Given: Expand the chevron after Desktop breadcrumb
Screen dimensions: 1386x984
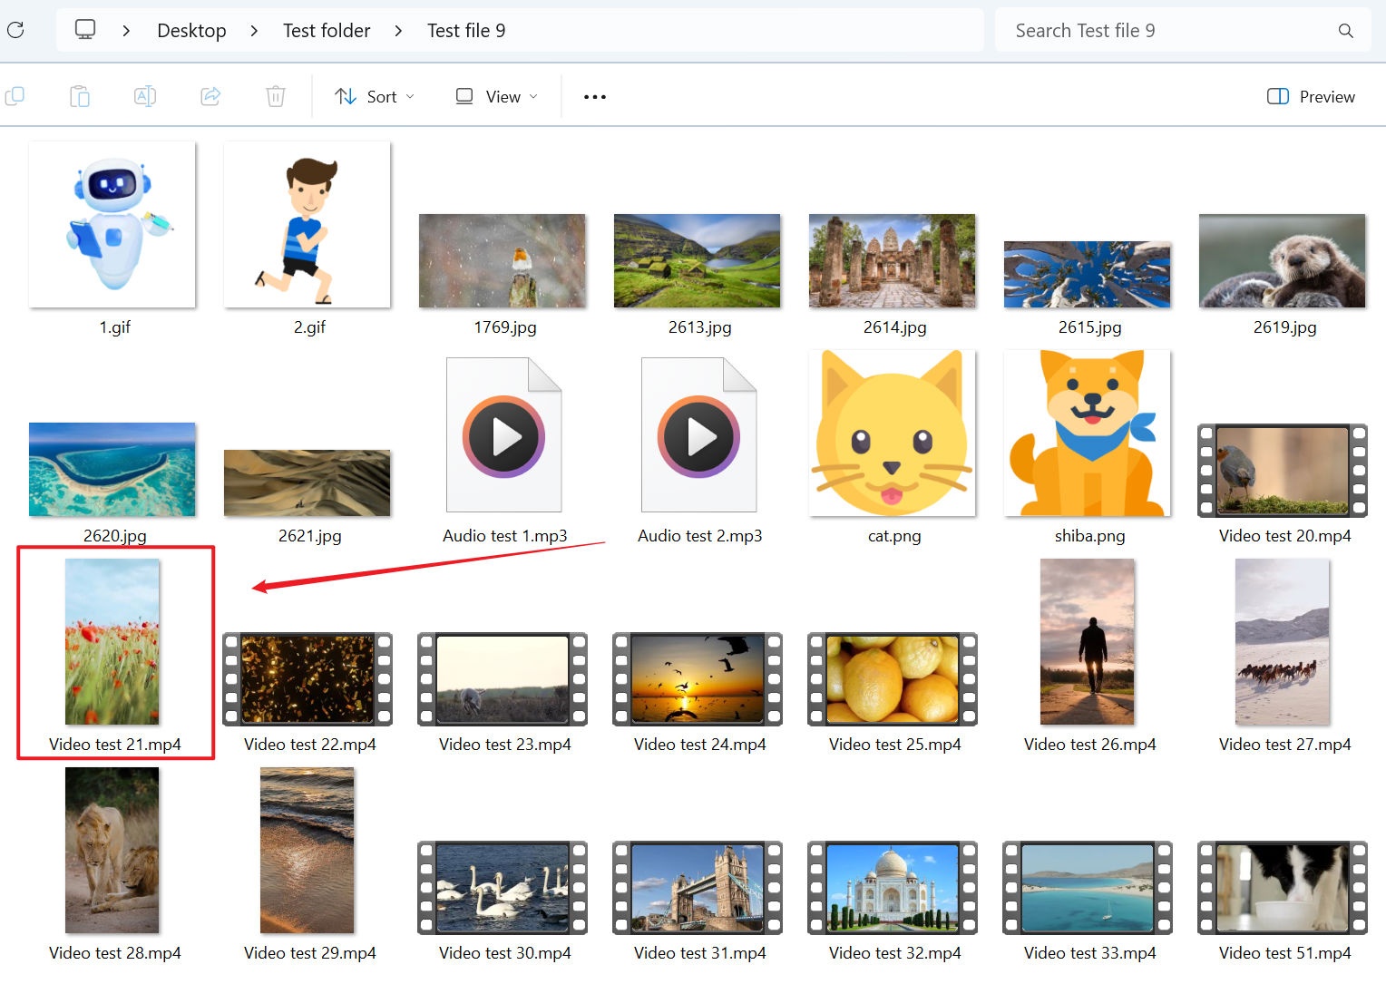Looking at the screenshot, I should click(x=254, y=31).
